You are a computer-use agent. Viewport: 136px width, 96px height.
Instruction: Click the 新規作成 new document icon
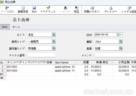(x=23, y=8)
